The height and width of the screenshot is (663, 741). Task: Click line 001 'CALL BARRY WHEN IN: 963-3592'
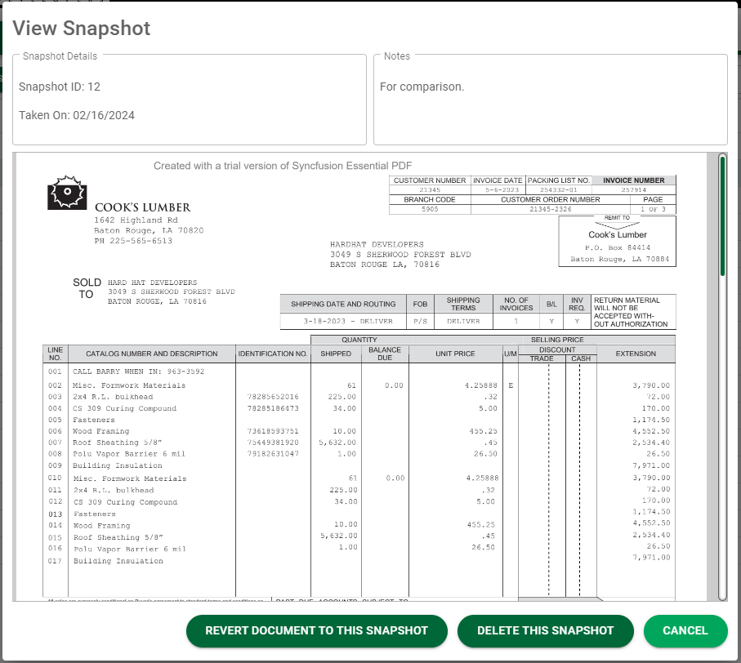coord(138,372)
